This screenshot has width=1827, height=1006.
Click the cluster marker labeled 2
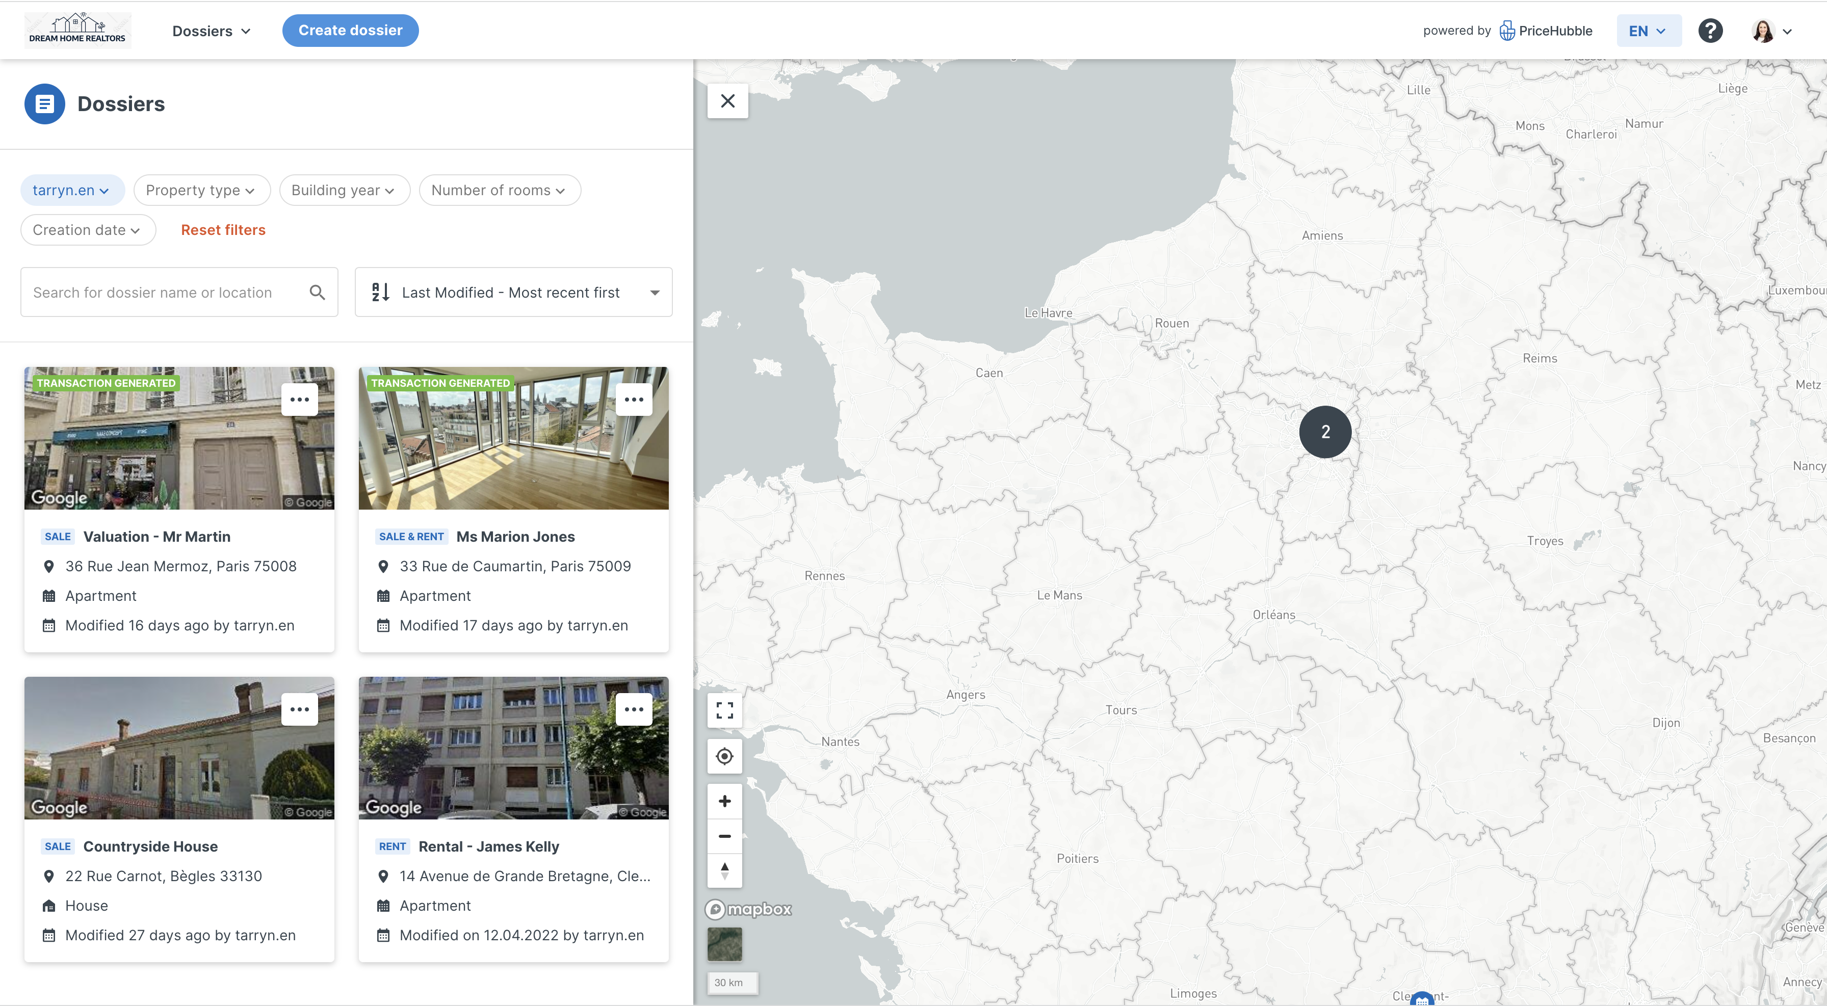(1325, 432)
